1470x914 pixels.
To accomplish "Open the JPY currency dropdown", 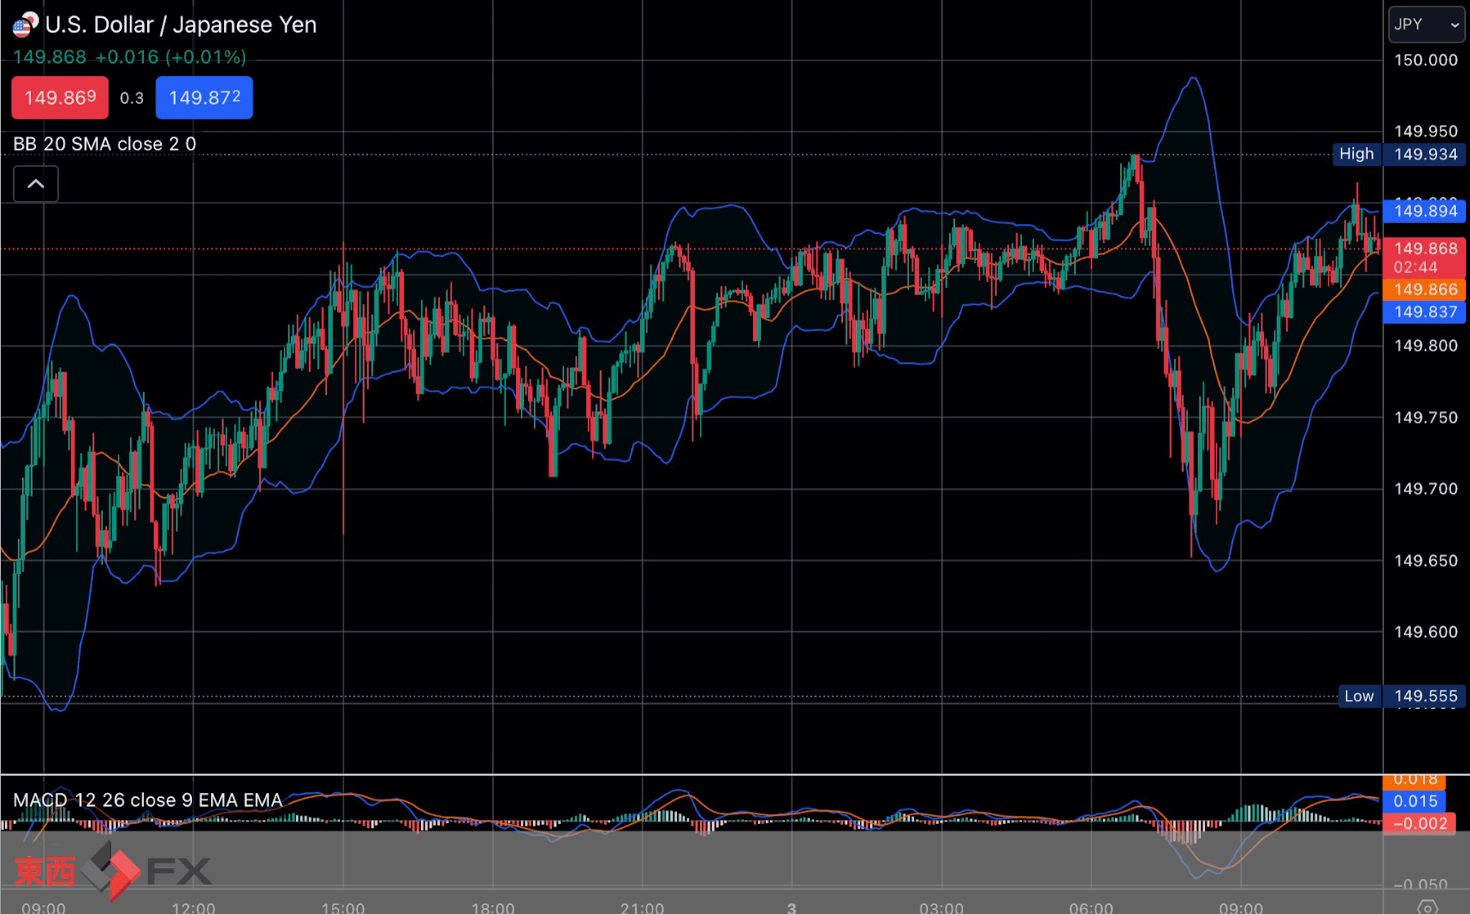I will coord(1426,25).
